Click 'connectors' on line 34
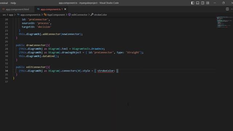The height and width of the screenshot is (131, 233). click(69, 71)
